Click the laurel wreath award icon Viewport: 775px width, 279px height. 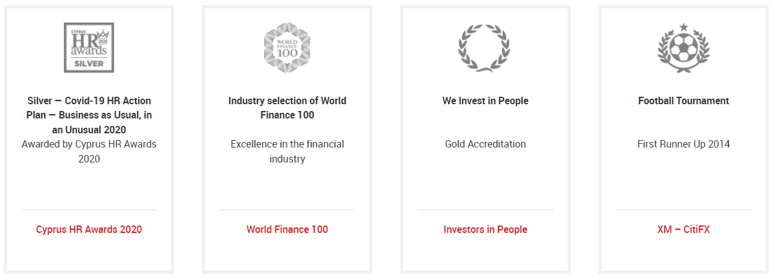pyautogui.click(x=485, y=48)
